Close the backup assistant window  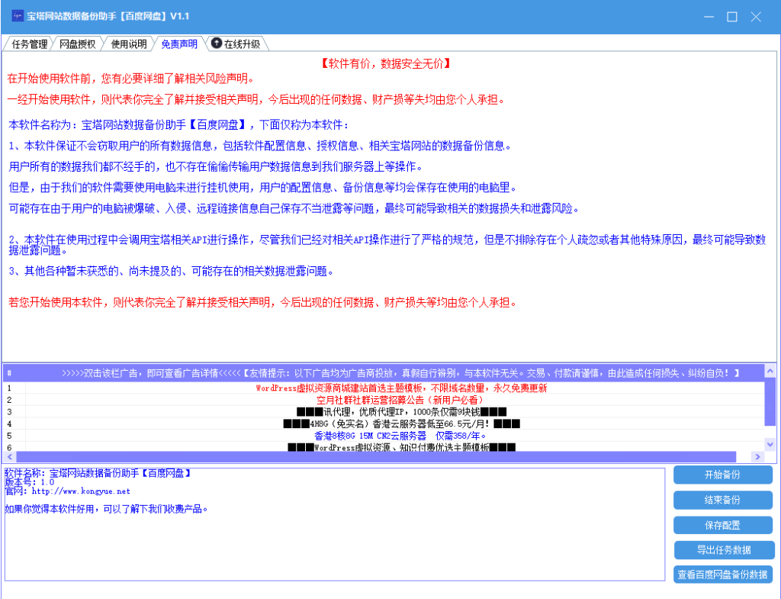click(x=756, y=17)
